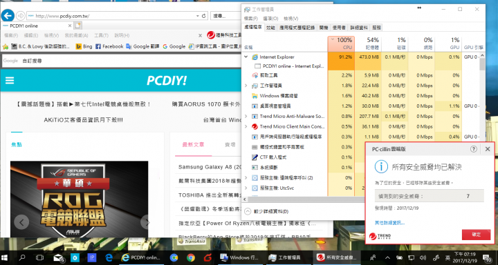
Task: Open the volume icon in system tray
Action: click(x=423, y=257)
